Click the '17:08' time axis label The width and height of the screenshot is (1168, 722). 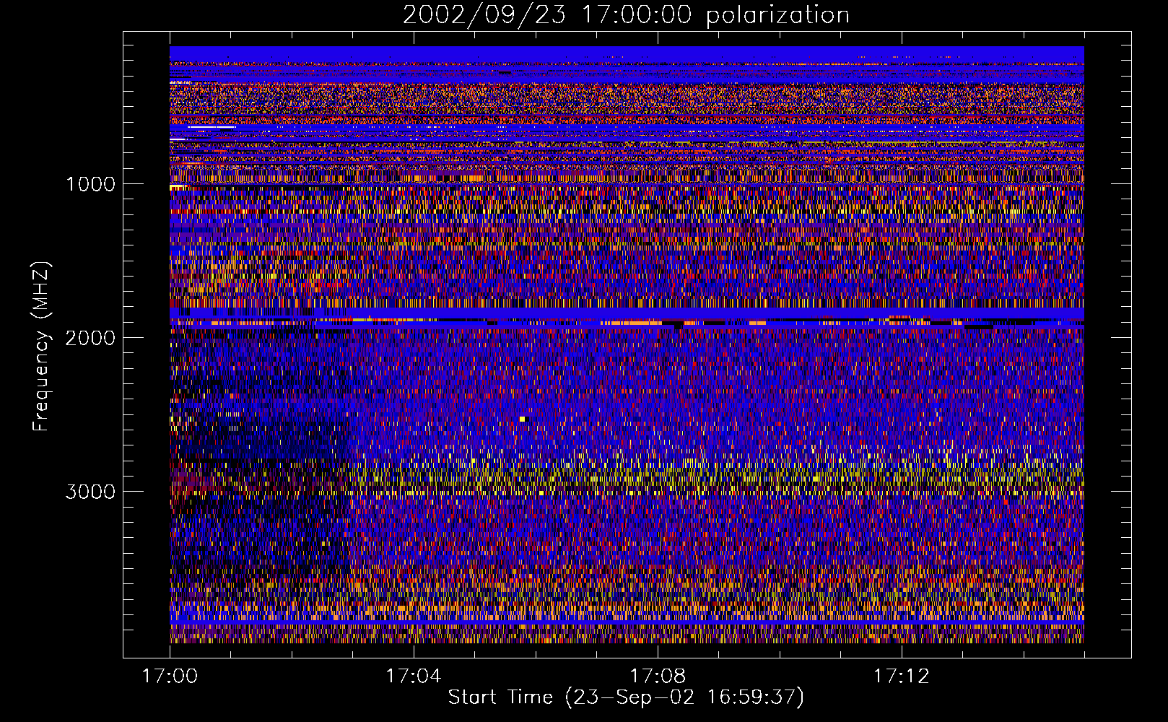click(x=657, y=677)
